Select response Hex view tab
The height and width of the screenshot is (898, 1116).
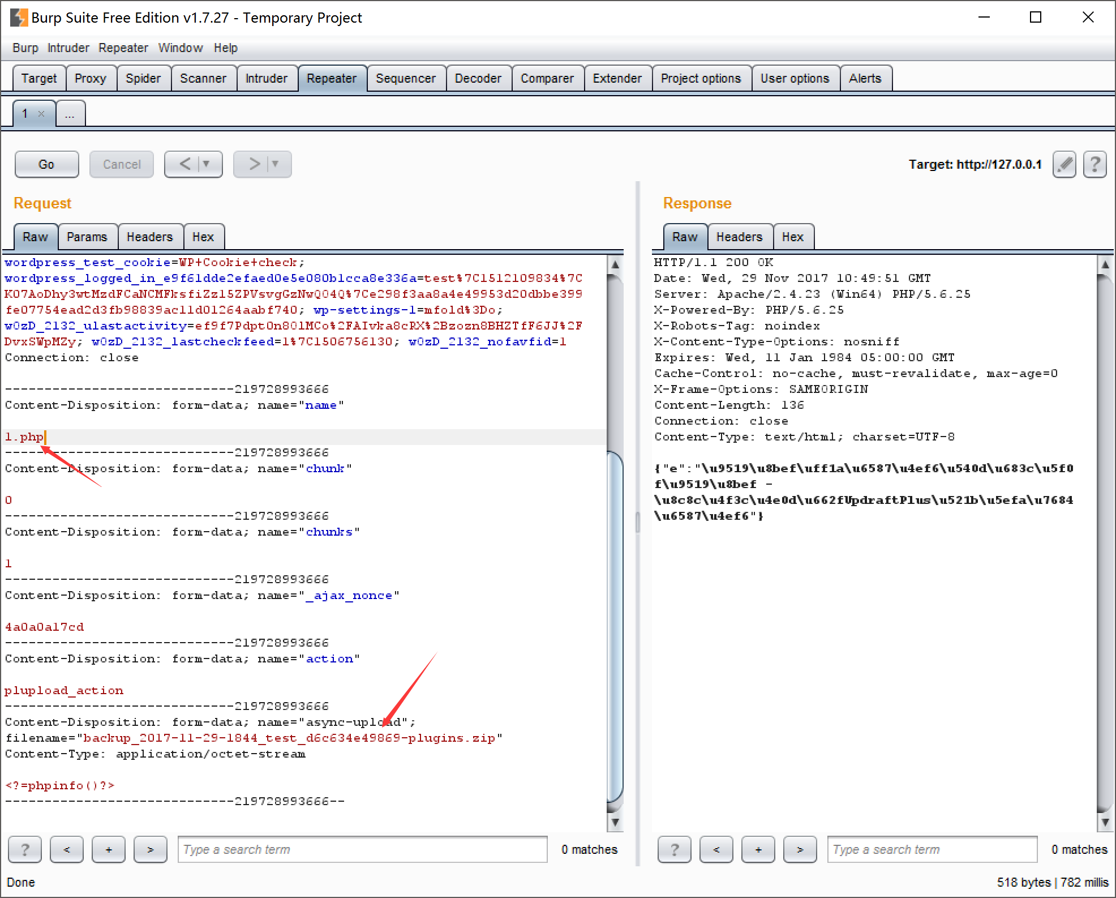coord(793,237)
